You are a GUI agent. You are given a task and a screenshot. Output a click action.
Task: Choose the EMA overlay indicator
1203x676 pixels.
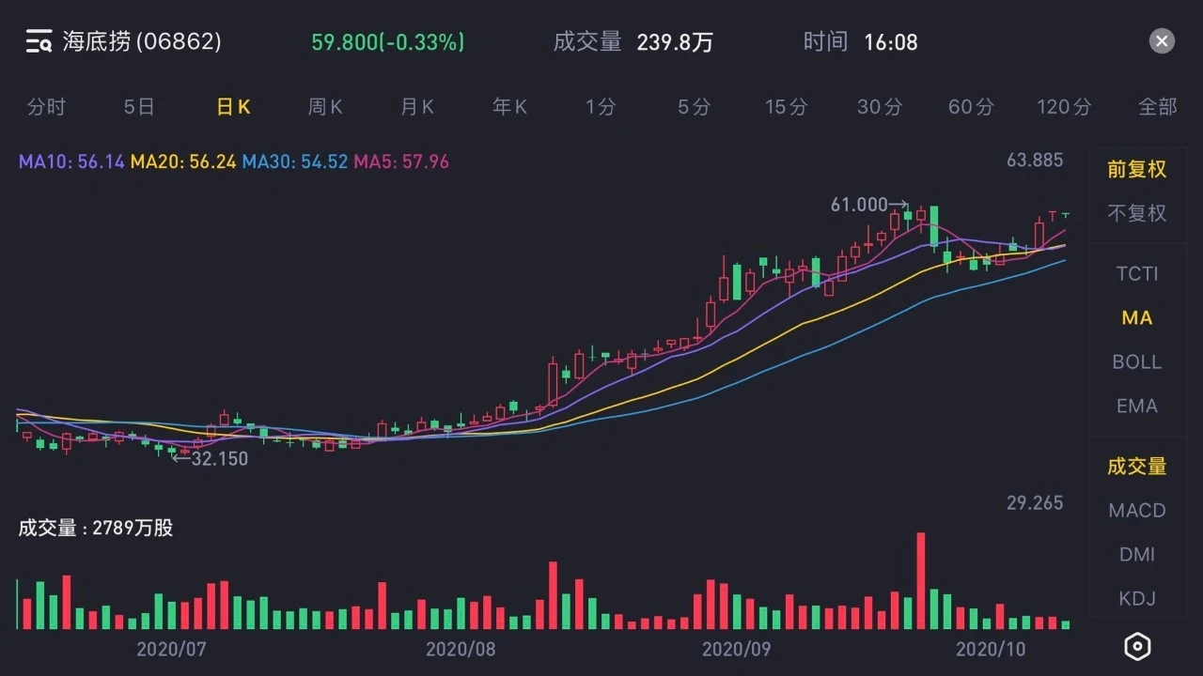coord(1137,407)
